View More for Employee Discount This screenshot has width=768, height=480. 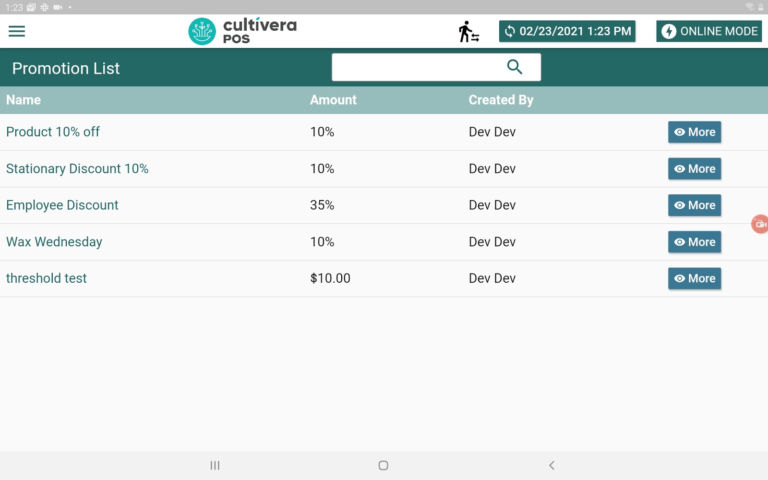[695, 205]
